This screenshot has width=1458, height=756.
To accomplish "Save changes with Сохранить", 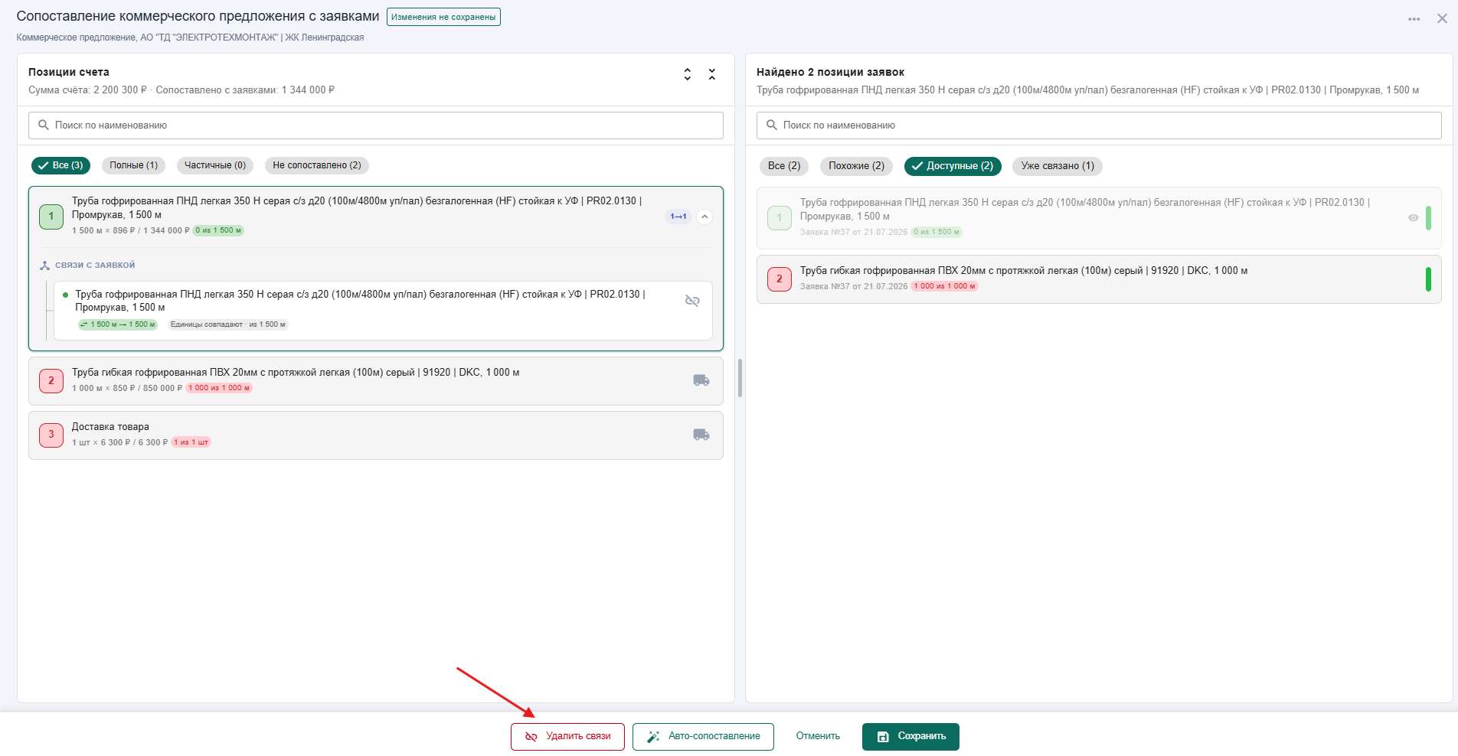I will click(x=910, y=737).
